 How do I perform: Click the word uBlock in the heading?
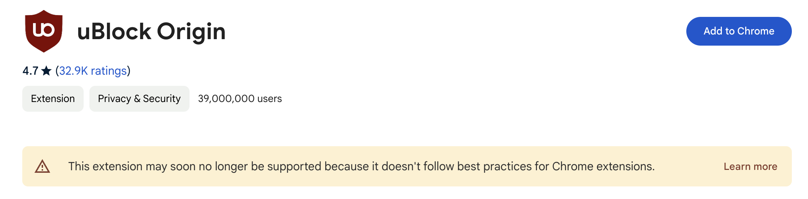pos(114,32)
